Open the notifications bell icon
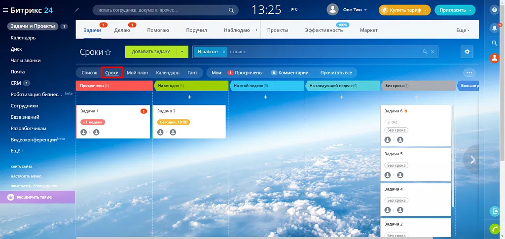The width and height of the screenshot is (505, 239). point(494,28)
